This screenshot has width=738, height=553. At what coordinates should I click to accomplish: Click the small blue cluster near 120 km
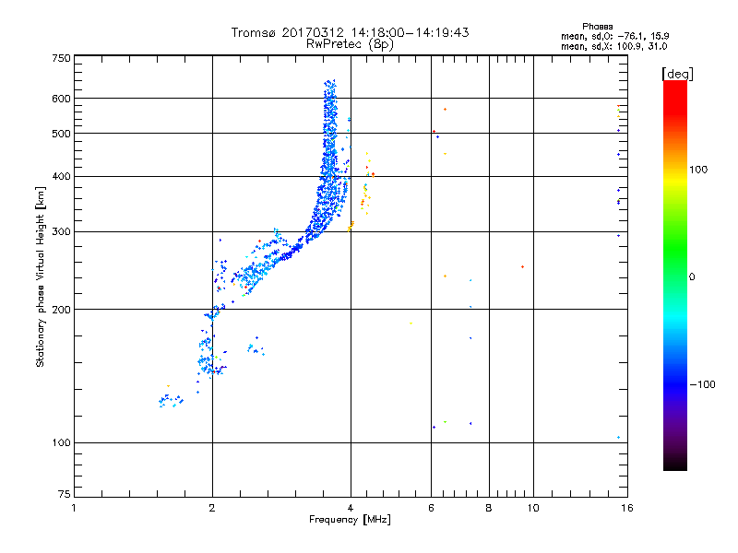click(x=171, y=401)
